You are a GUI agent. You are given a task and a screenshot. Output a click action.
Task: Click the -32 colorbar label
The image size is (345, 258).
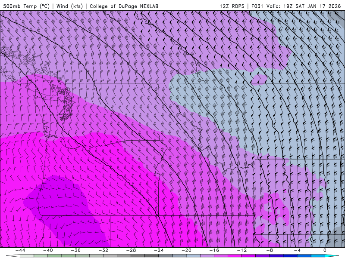[x=103, y=250]
